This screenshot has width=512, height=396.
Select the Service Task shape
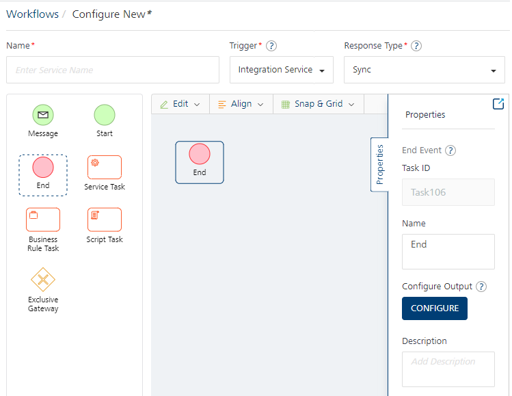click(105, 167)
